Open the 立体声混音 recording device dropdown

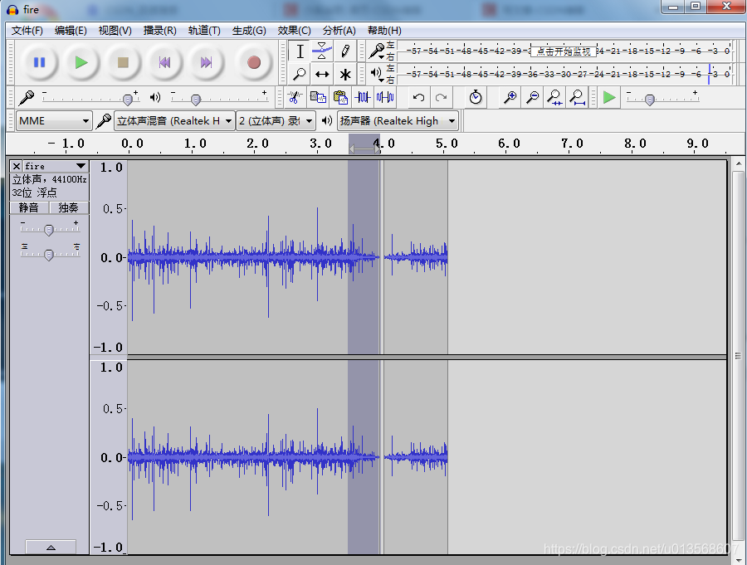pyautogui.click(x=174, y=121)
